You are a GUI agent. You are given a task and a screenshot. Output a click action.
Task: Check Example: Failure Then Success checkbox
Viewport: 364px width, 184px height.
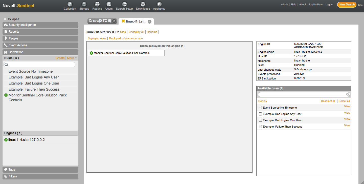pyautogui.click(x=260, y=127)
